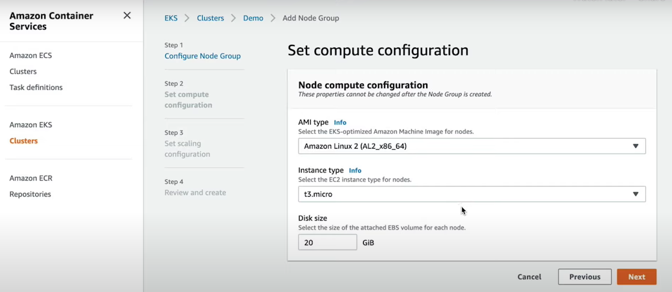Click Amazon ECR sidebar heading
The width and height of the screenshot is (672, 292).
[x=31, y=178]
